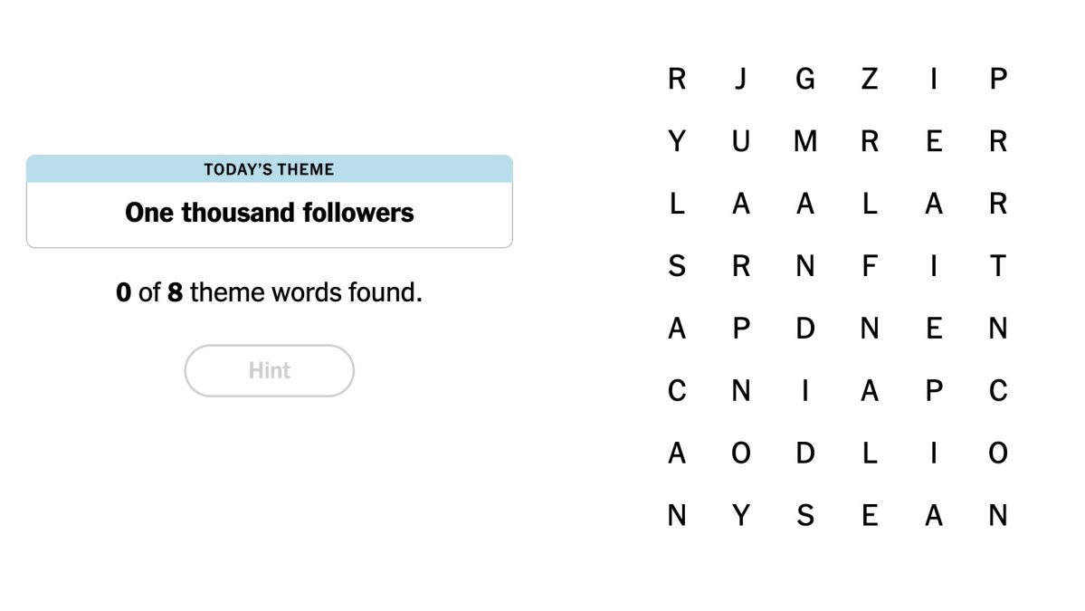
Task: Choose the I between N and A
Action: [x=804, y=391]
